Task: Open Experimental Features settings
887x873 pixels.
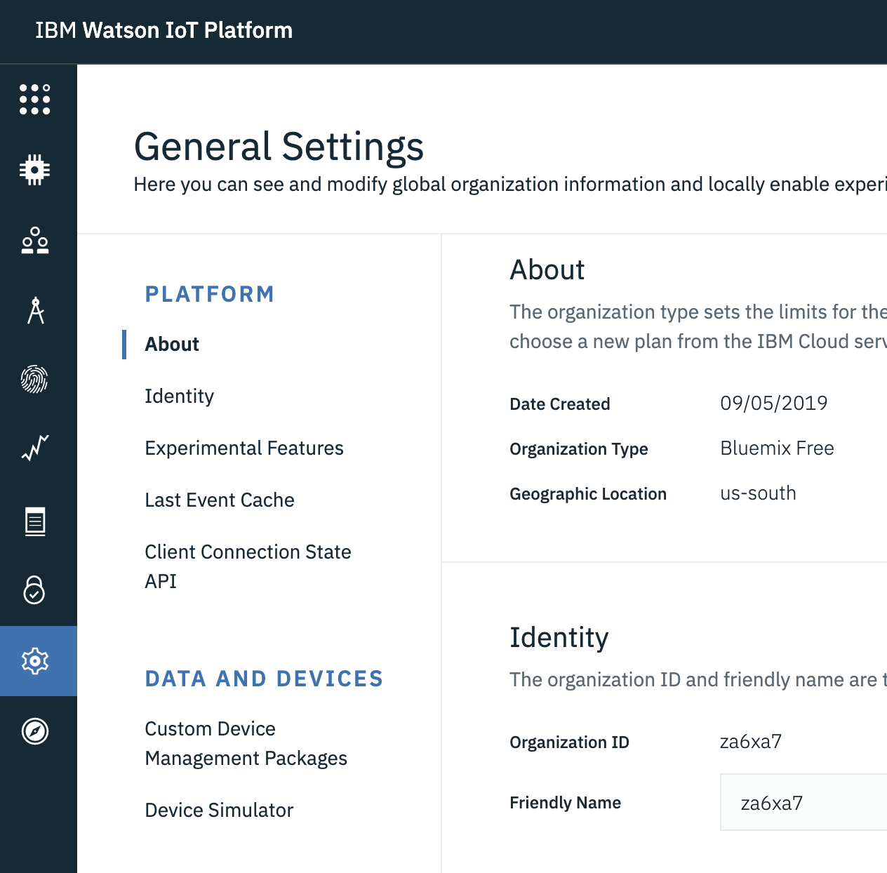Action: click(x=244, y=448)
